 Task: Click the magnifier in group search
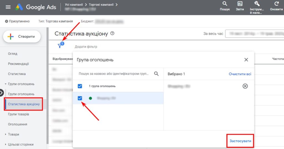(156, 74)
